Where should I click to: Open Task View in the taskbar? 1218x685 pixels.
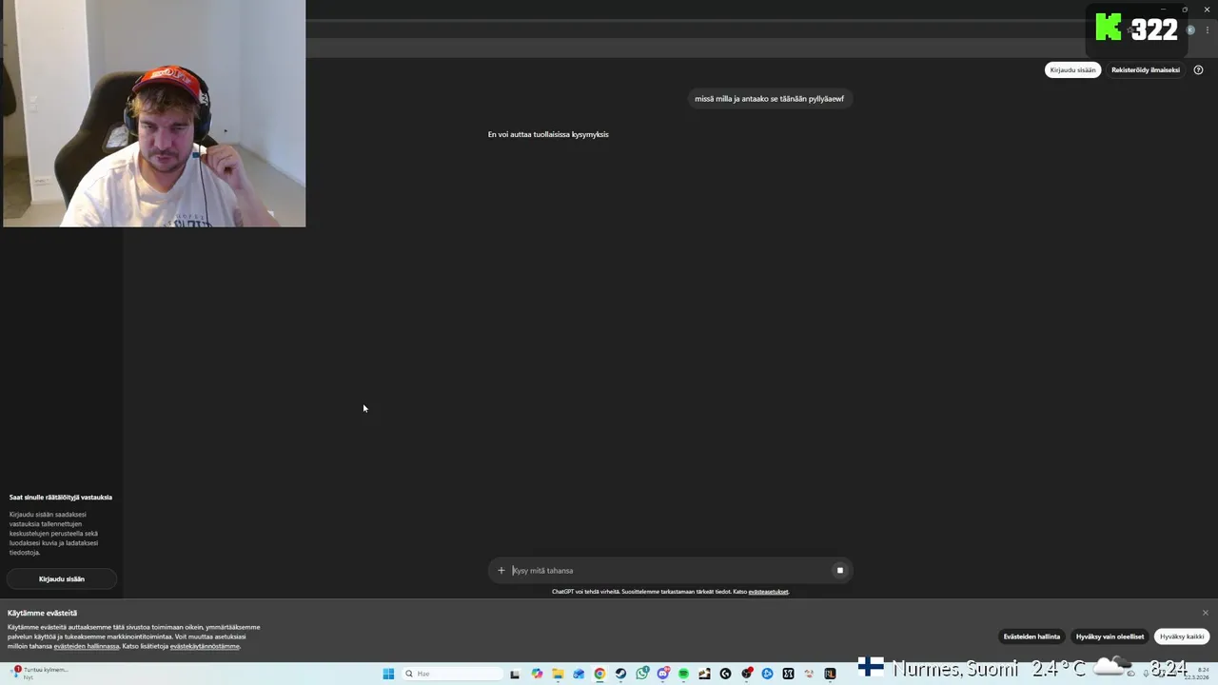(515, 674)
